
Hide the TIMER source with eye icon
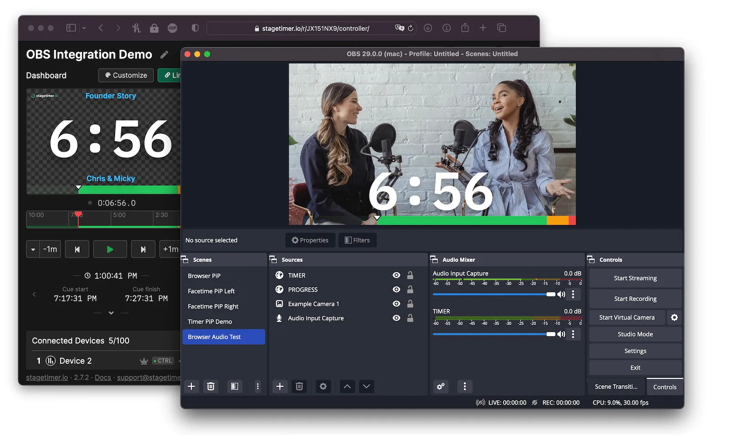396,275
